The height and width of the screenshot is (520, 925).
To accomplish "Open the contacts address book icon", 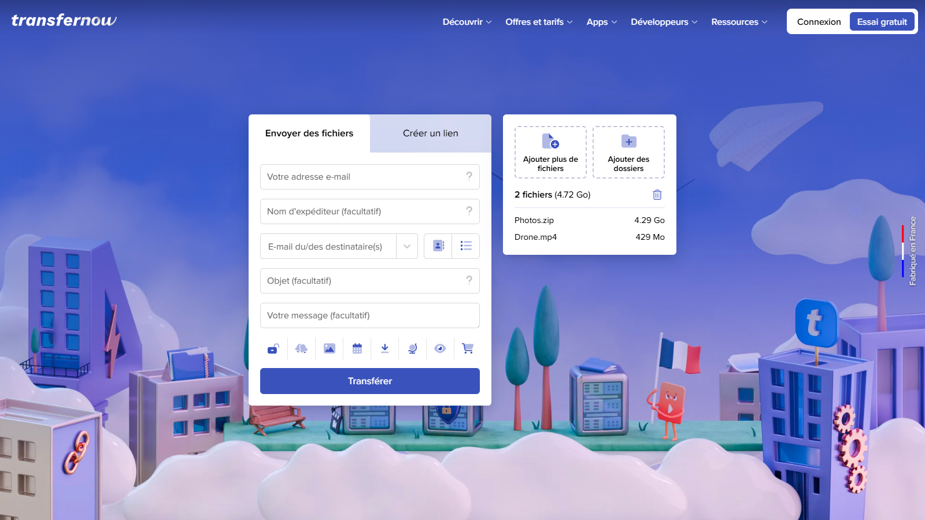I will [x=438, y=246].
